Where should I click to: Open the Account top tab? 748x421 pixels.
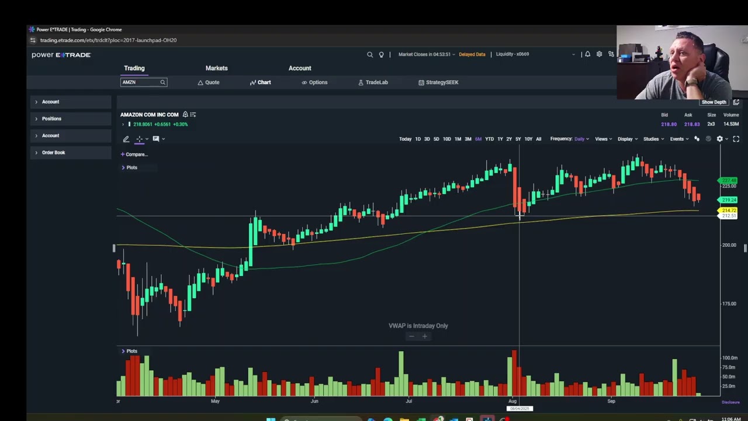[x=300, y=68]
